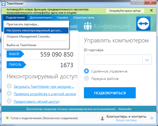158x126 pixels.
Task: Click plus icon beside Предоставить легкий доступ
Action: pyautogui.click(x=9, y=101)
